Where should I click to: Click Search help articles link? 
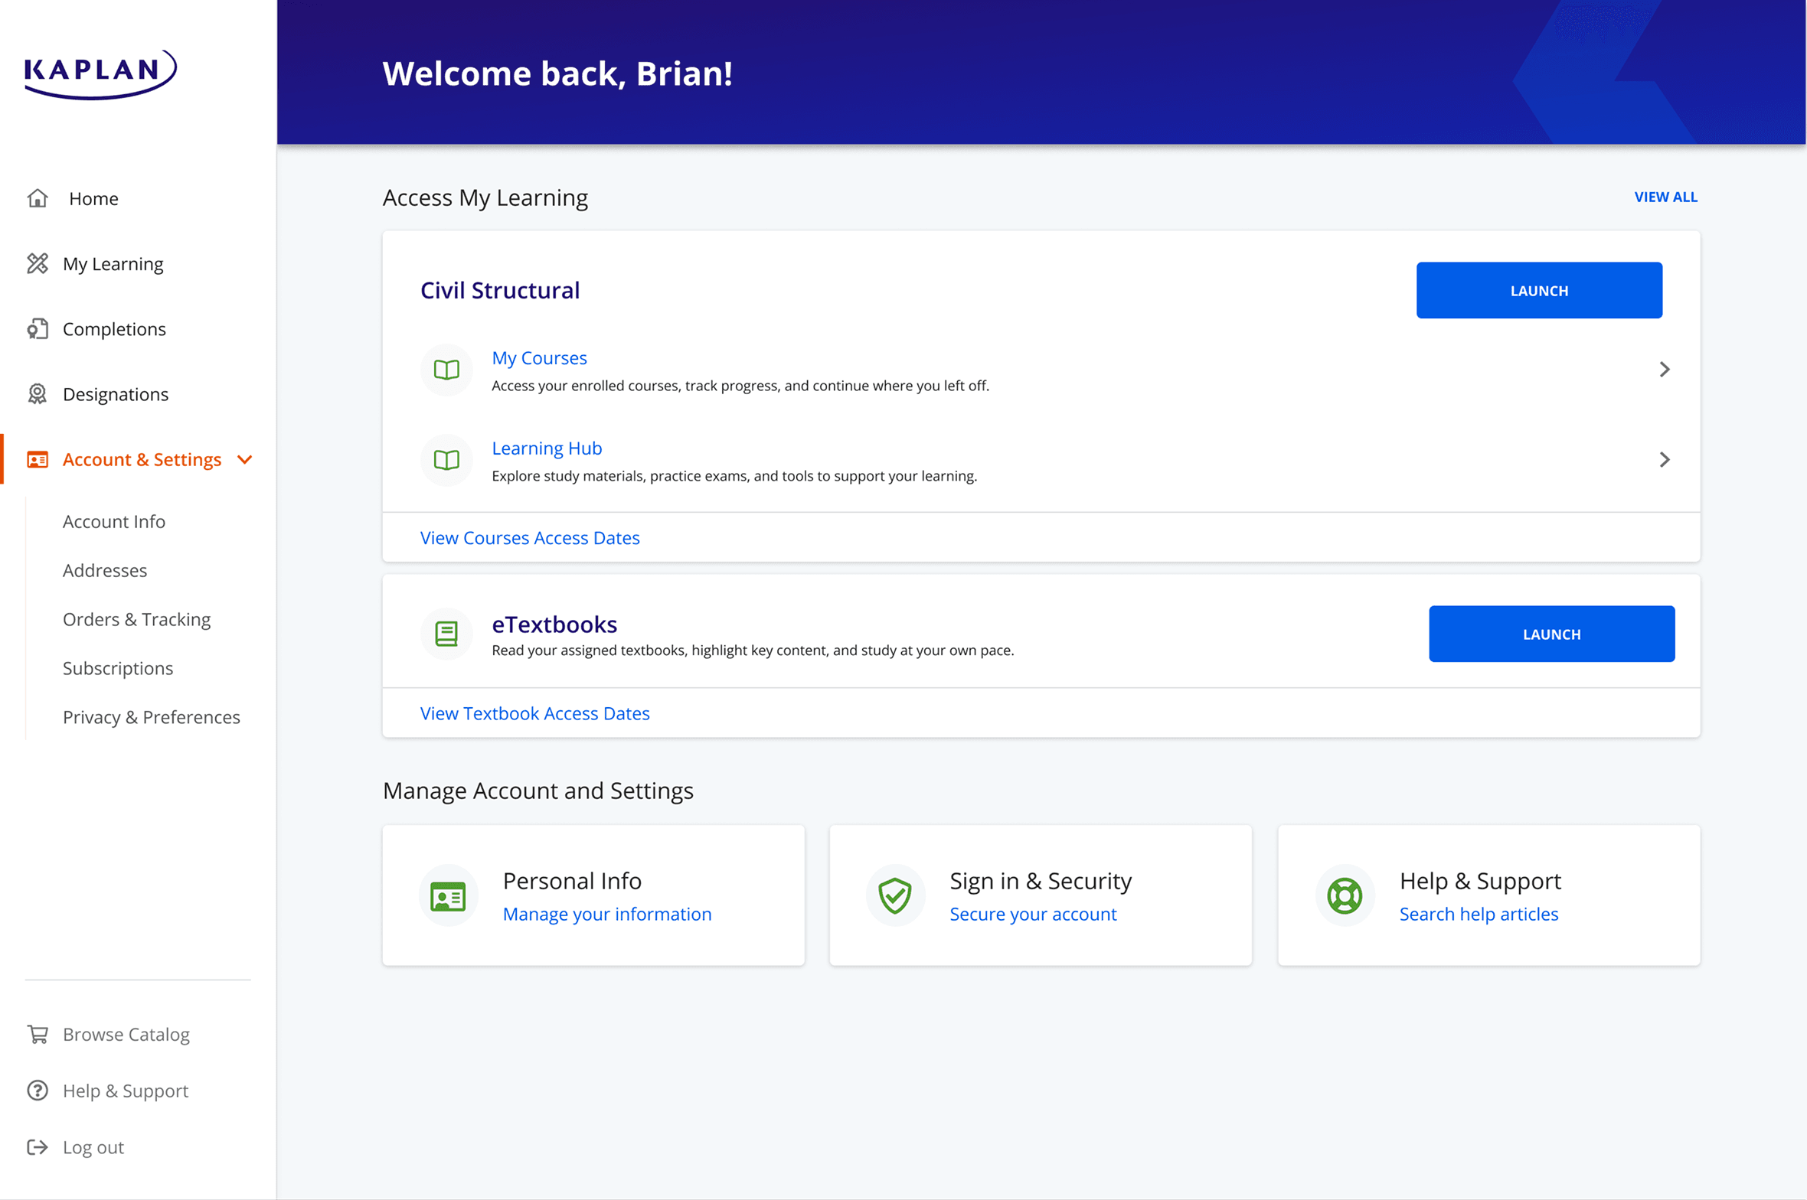click(1479, 914)
